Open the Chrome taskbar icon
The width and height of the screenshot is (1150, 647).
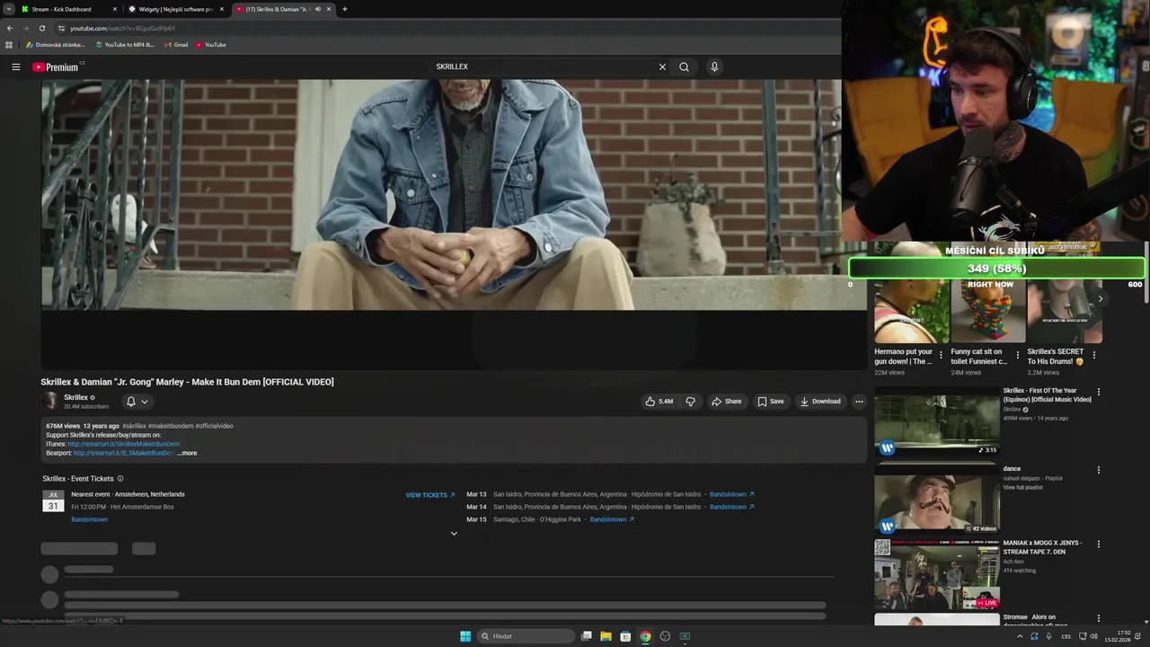click(x=645, y=636)
